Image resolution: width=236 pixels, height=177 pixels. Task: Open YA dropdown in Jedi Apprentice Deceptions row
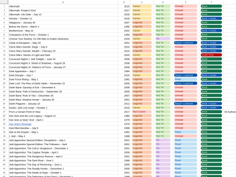(163, 140)
